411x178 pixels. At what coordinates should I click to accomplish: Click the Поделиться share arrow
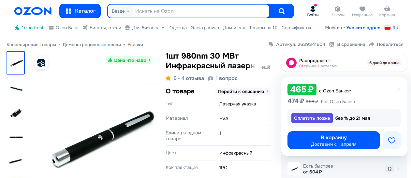tap(372, 44)
